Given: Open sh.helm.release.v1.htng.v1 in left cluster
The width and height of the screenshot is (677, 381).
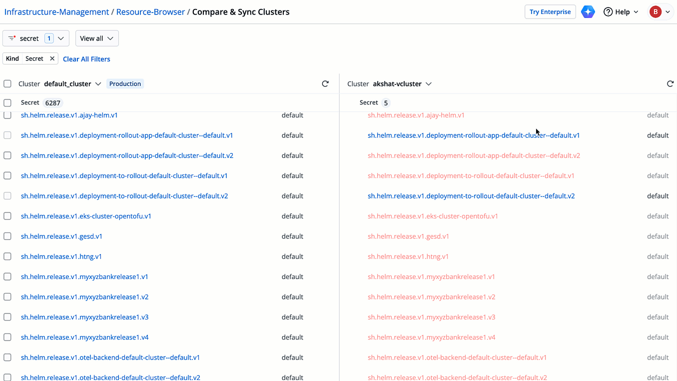Looking at the screenshot, I should point(61,256).
